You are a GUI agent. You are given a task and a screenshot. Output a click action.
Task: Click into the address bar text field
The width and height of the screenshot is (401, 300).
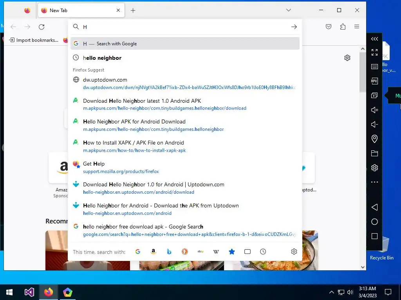click(x=184, y=27)
